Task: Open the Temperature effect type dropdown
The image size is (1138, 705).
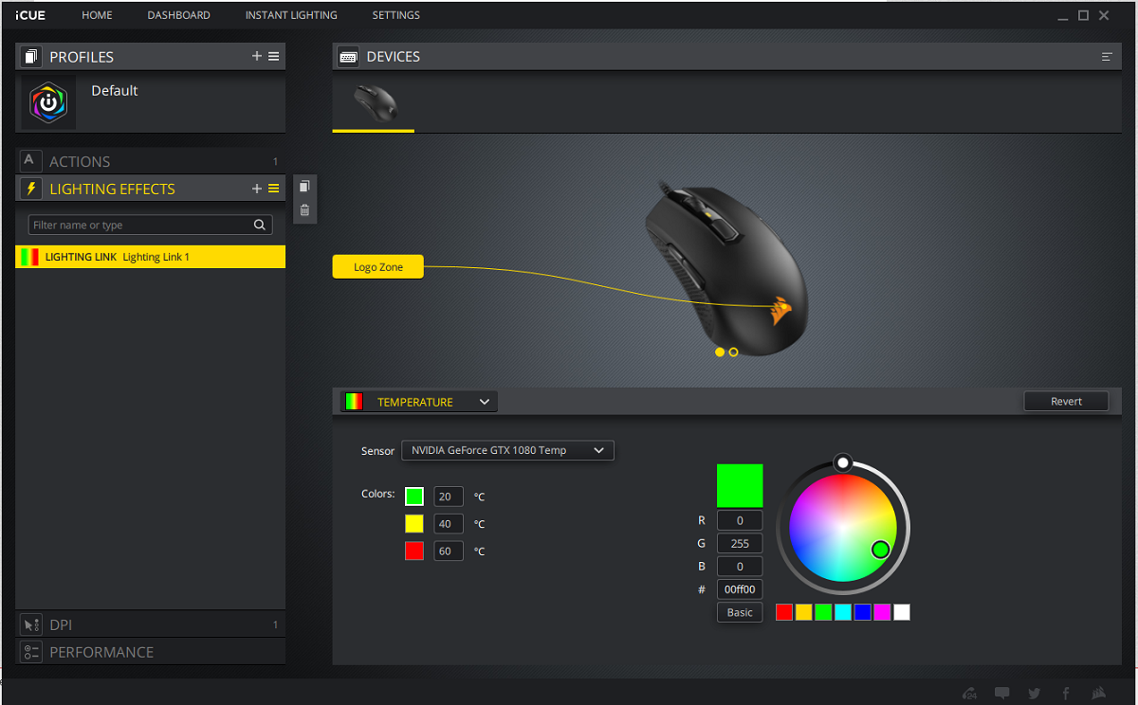Action: (x=418, y=402)
